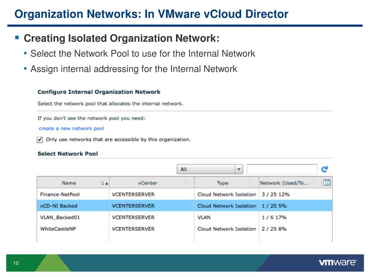Click the '1 / 20 5%' usage value
This screenshot has height=277, width=370.
[274, 206]
